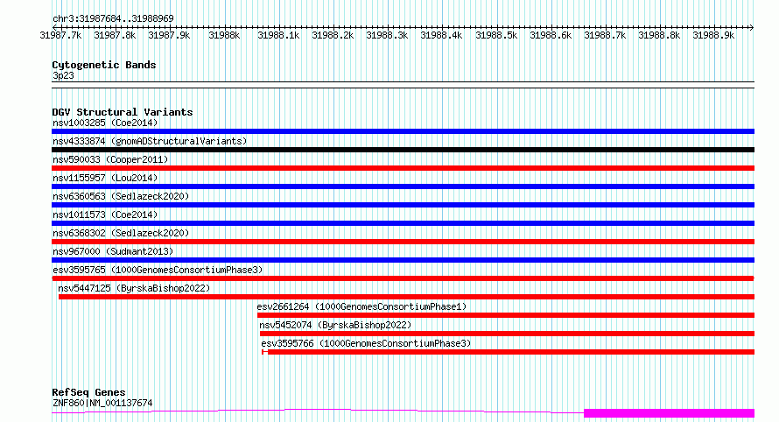Click the red esv3595766 variant bar
This screenshot has height=422, width=779.
click(x=508, y=352)
